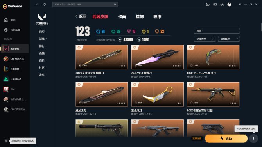This screenshot has height=147, width=262.
Task: Filter by orange tier count 22
Action: pyautogui.click(x=160, y=31)
